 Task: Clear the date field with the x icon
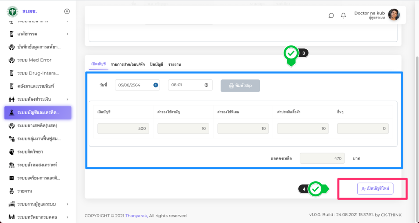click(x=155, y=85)
